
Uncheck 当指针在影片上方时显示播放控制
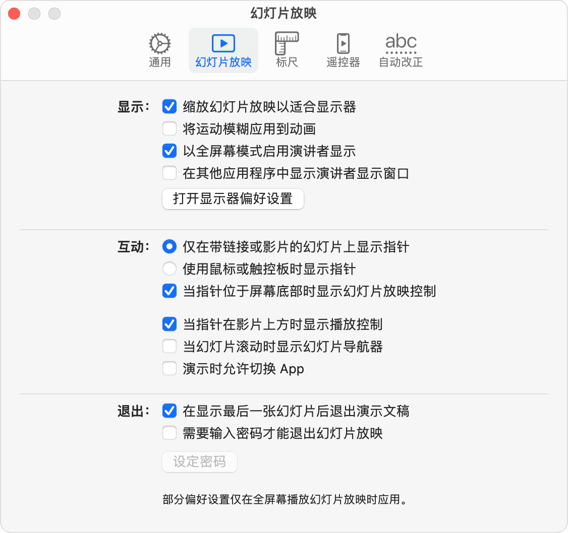169,324
